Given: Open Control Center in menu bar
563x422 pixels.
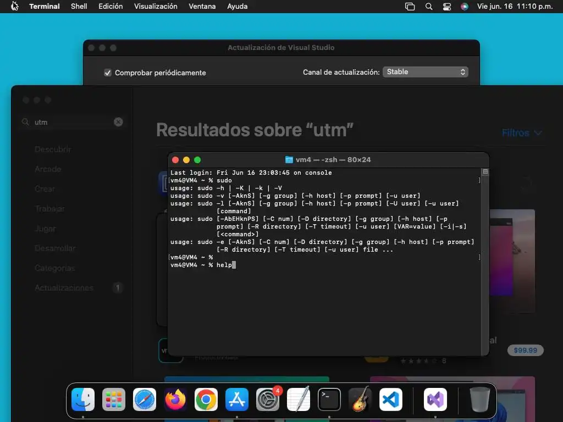Looking at the screenshot, I should tap(446, 7).
